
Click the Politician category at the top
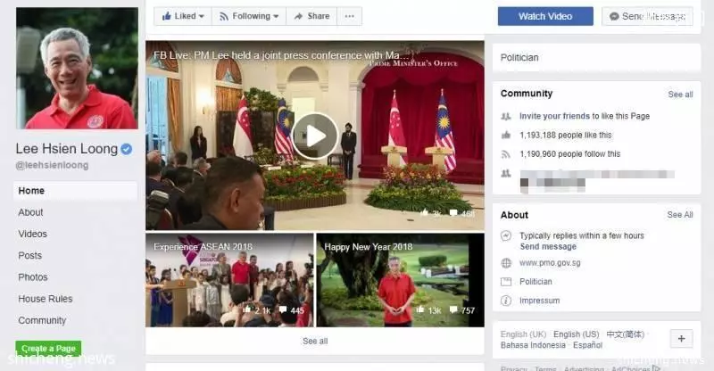click(519, 58)
